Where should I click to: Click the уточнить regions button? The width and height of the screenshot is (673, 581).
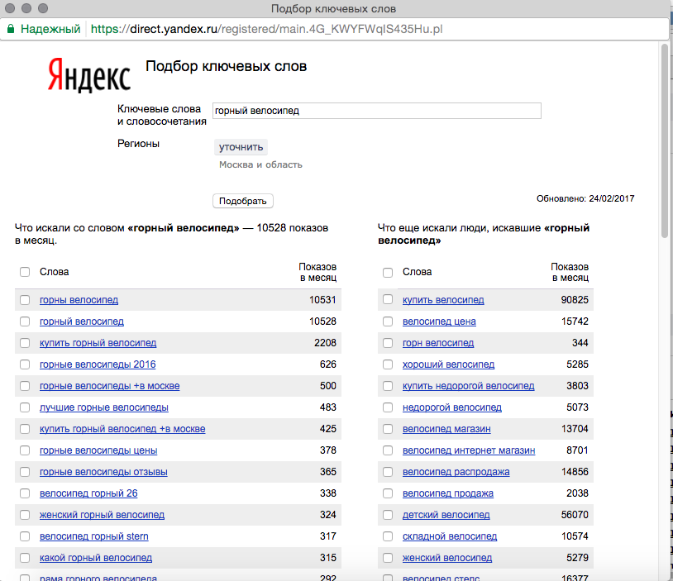pyautogui.click(x=241, y=147)
